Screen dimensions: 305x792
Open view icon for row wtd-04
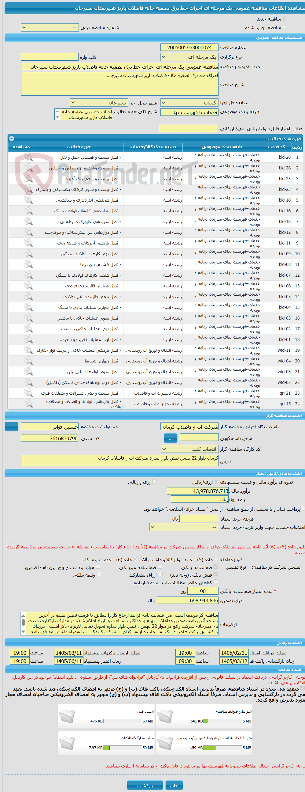point(28,361)
